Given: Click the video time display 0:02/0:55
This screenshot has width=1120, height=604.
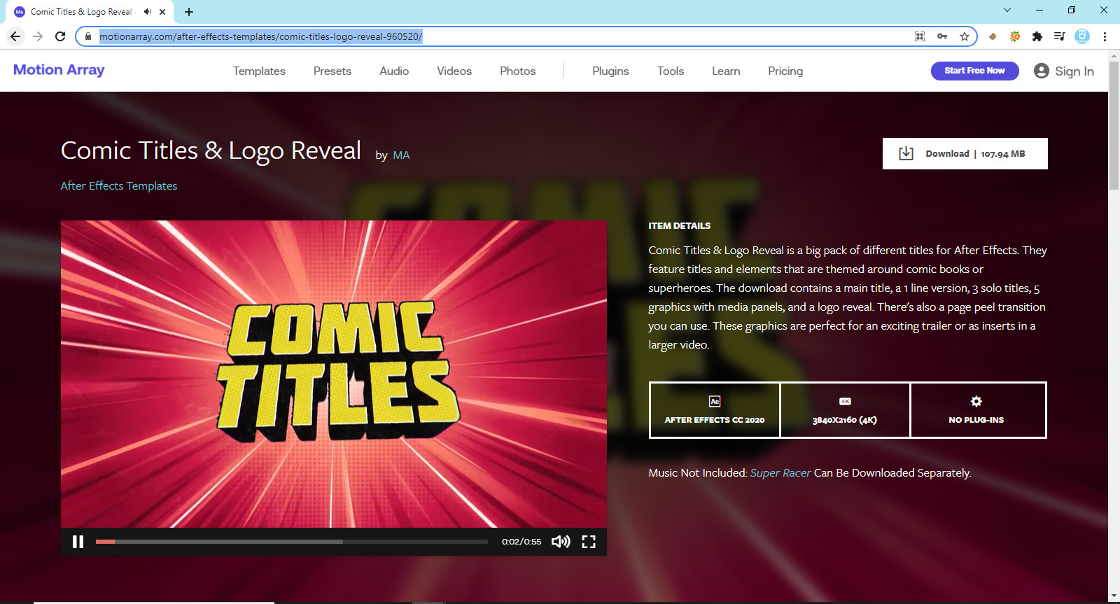Looking at the screenshot, I should point(521,542).
